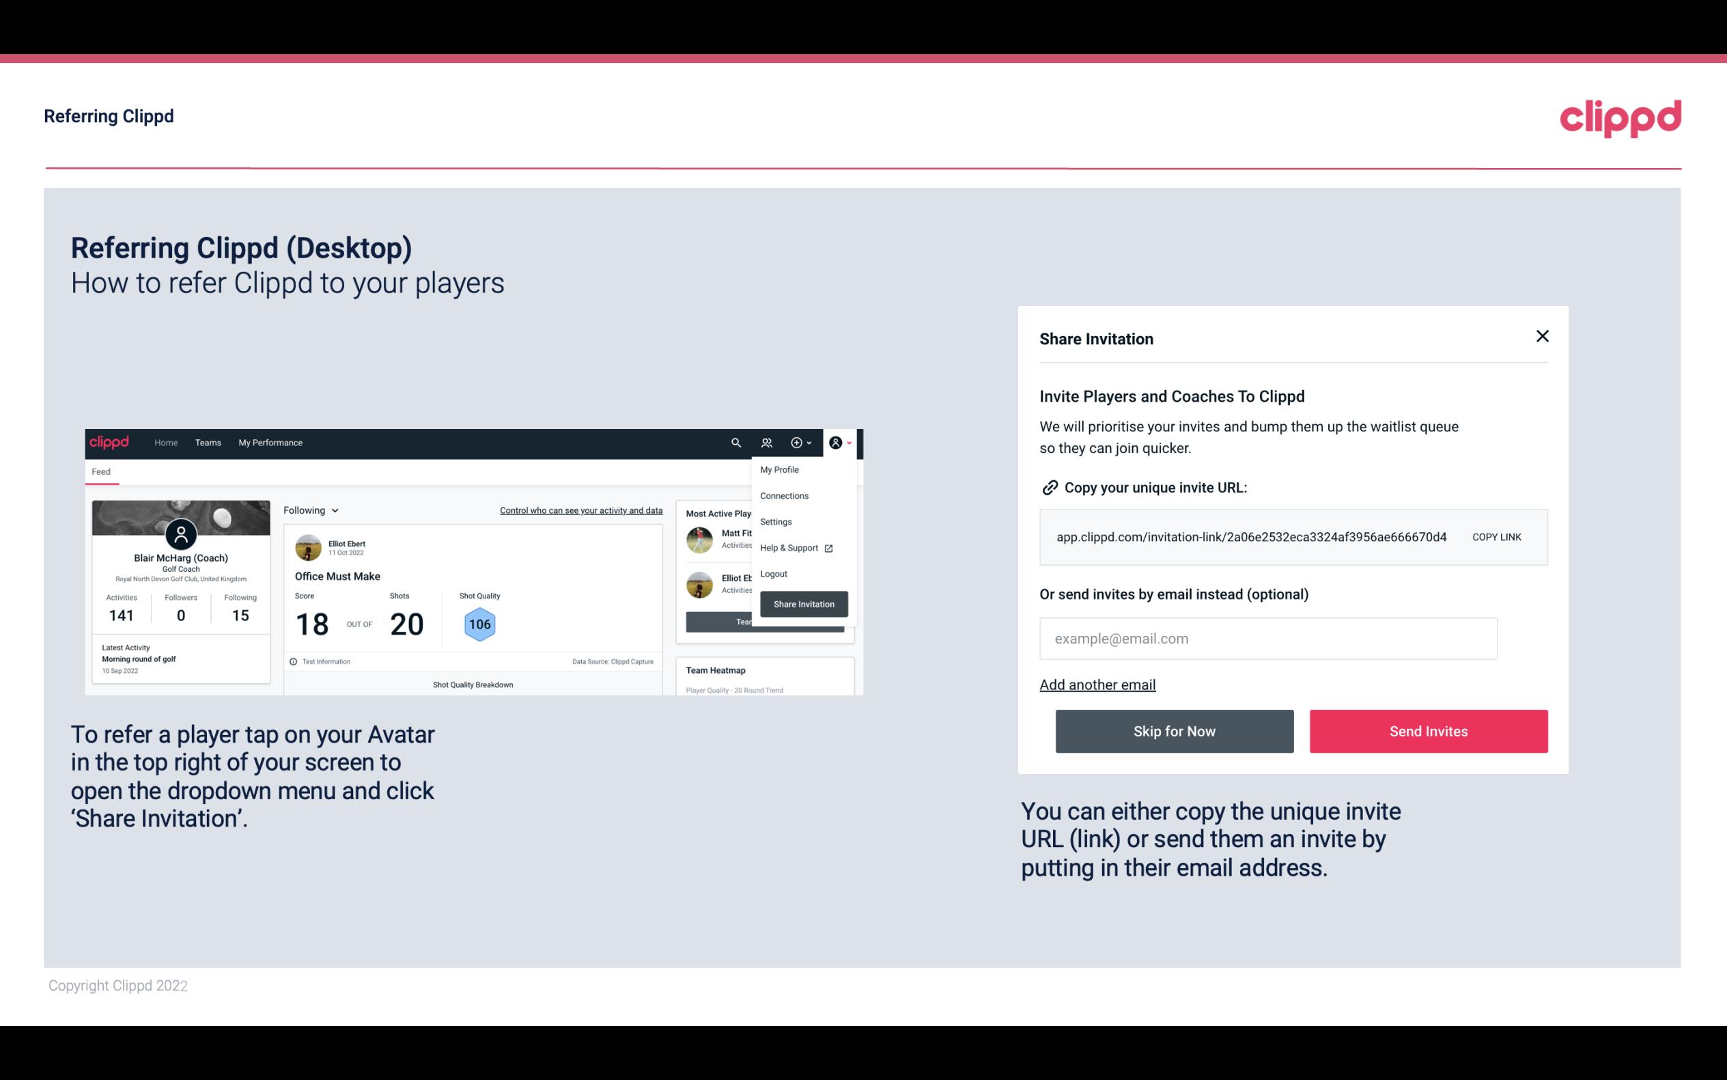
Task: Click the Send Invites button
Action: (x=1427, y=730)
